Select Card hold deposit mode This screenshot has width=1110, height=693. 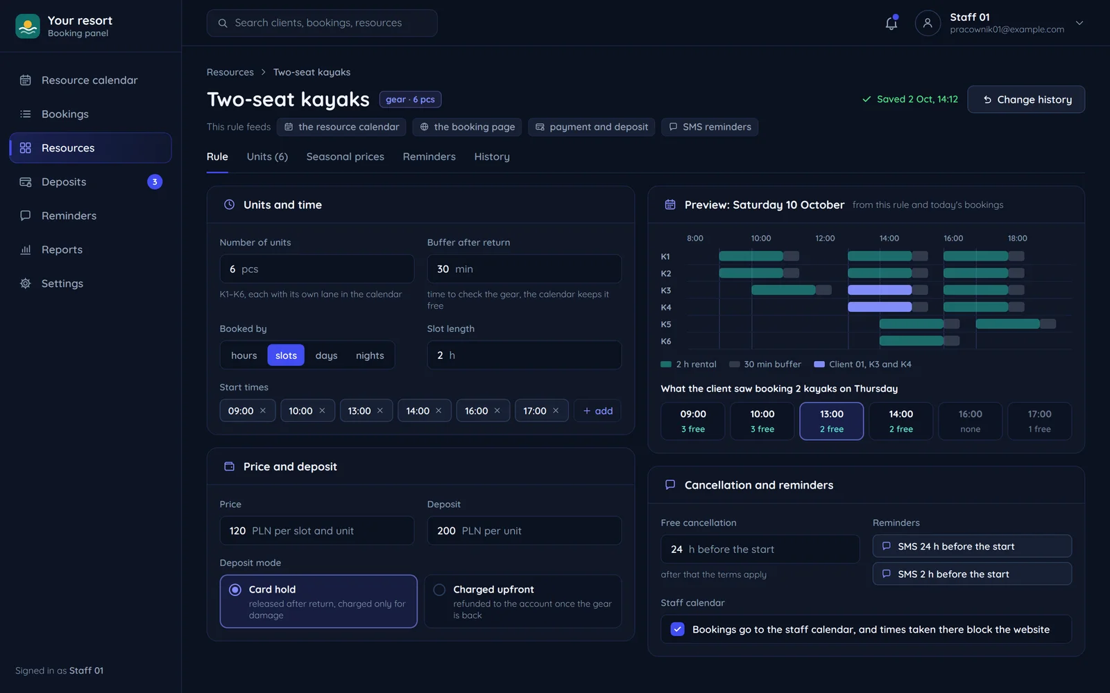318,602
